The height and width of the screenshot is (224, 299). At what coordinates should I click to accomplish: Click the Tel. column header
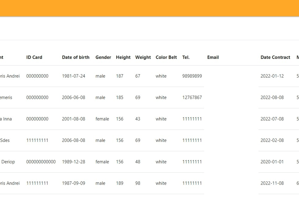tap(186, 57)
